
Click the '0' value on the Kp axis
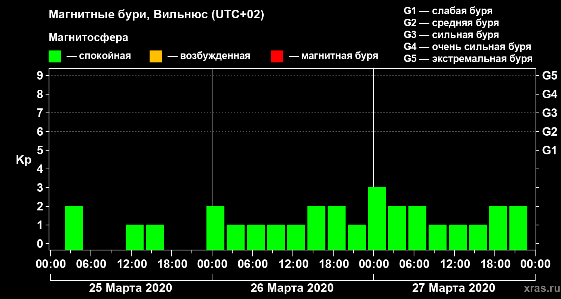point(41,244)
